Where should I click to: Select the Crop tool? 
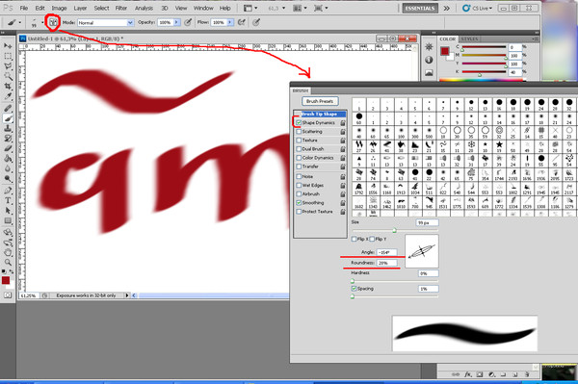click(8, 87)
